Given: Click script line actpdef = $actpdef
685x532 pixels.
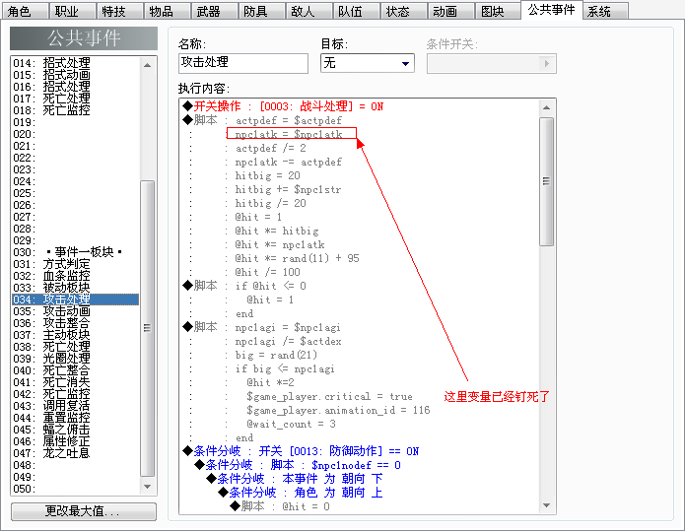Looking at the screenshot, I should point(289,120).
